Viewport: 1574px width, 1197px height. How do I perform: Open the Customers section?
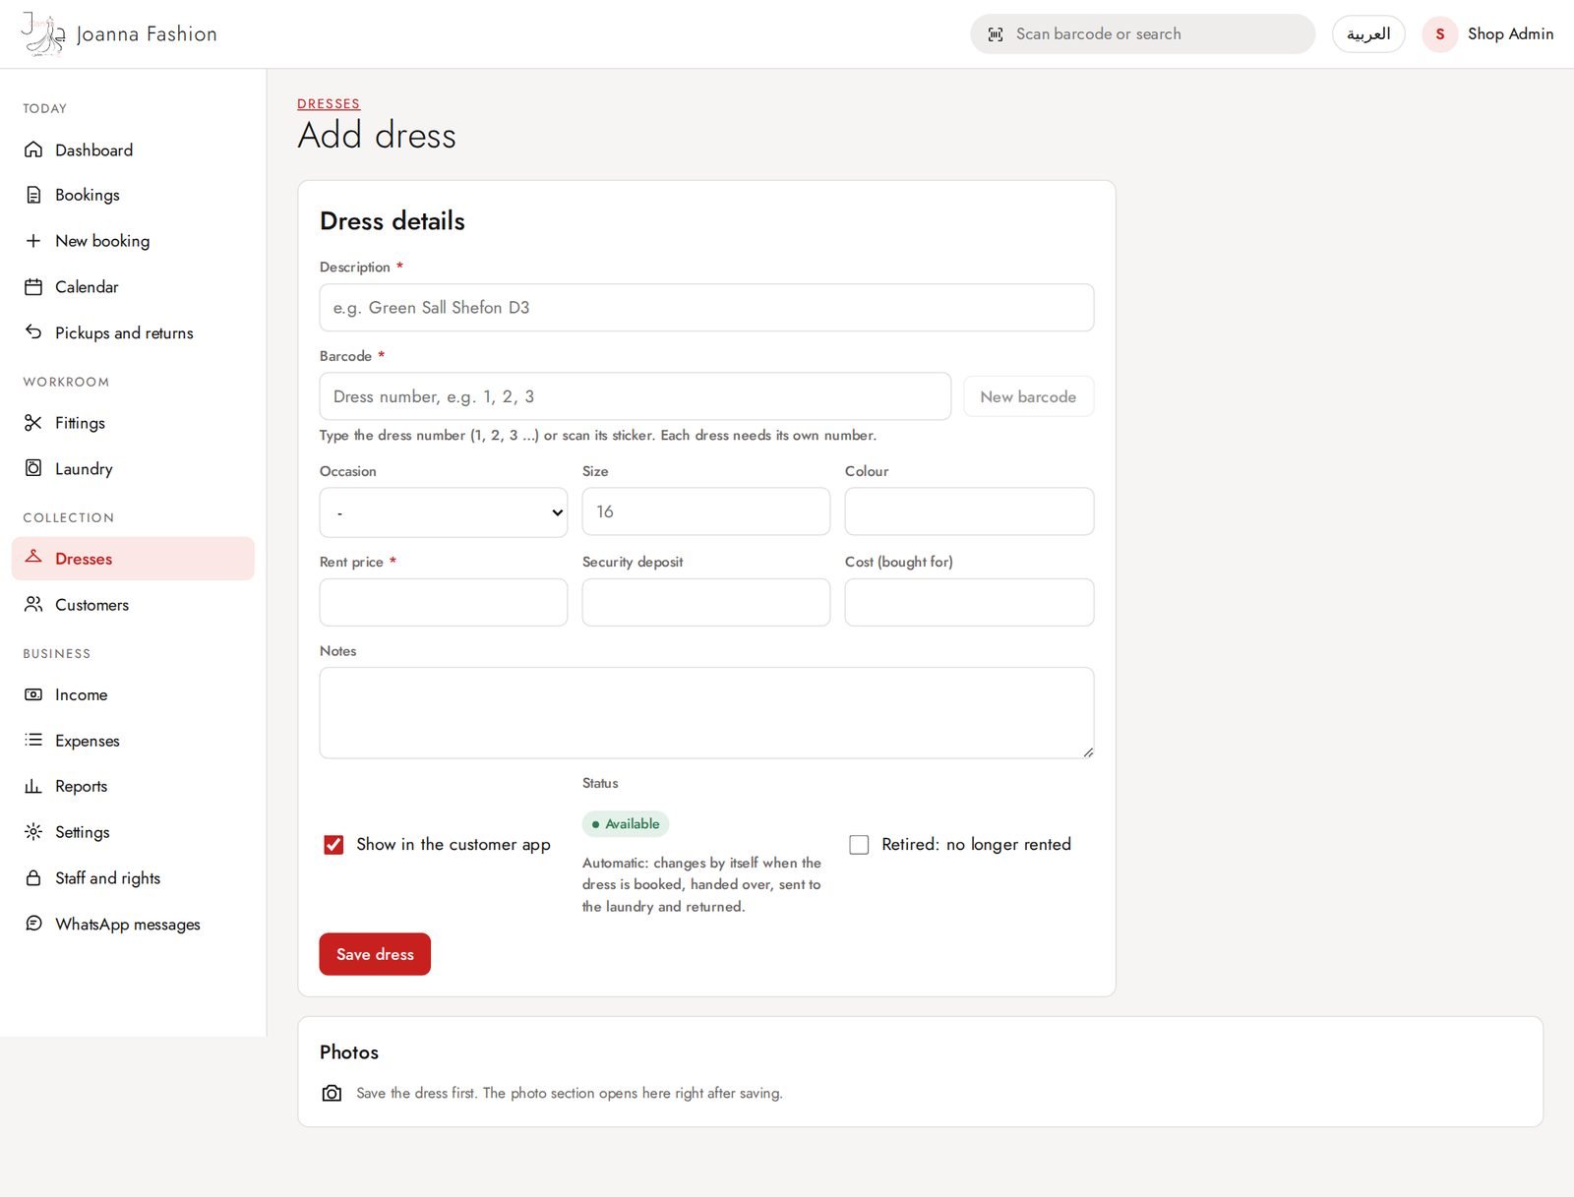pyautogui.click(x=133, y=604)
